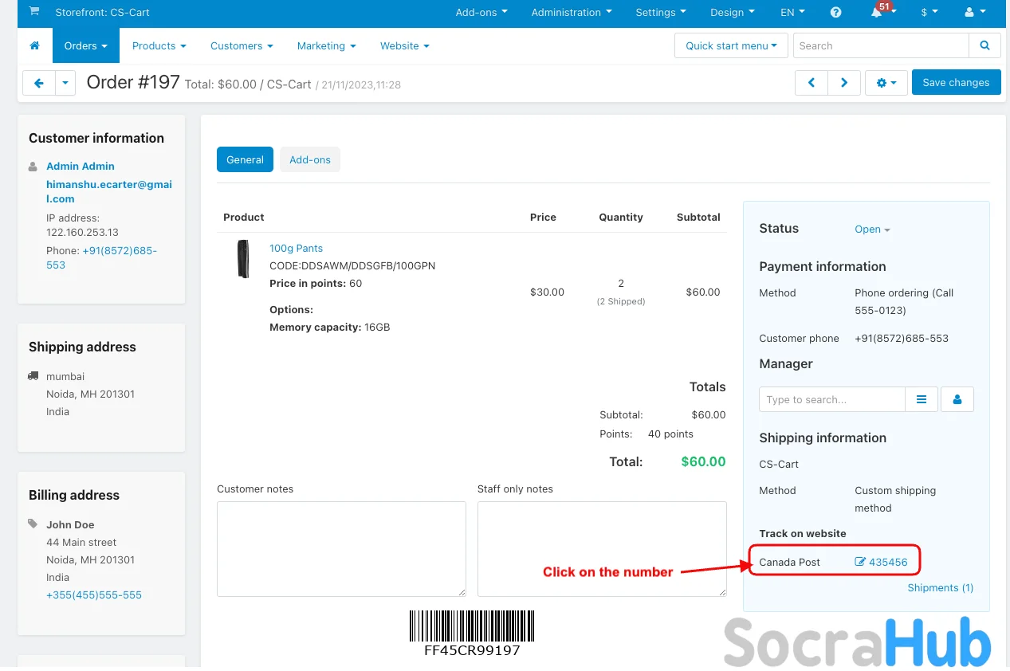This screenshot has height=671, width=1010.
Task: Click the search magnifier button
Action: pos(984,45)
